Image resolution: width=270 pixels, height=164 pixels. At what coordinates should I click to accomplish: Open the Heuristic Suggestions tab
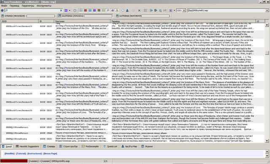pyautogui.click(x=27, y=146)
